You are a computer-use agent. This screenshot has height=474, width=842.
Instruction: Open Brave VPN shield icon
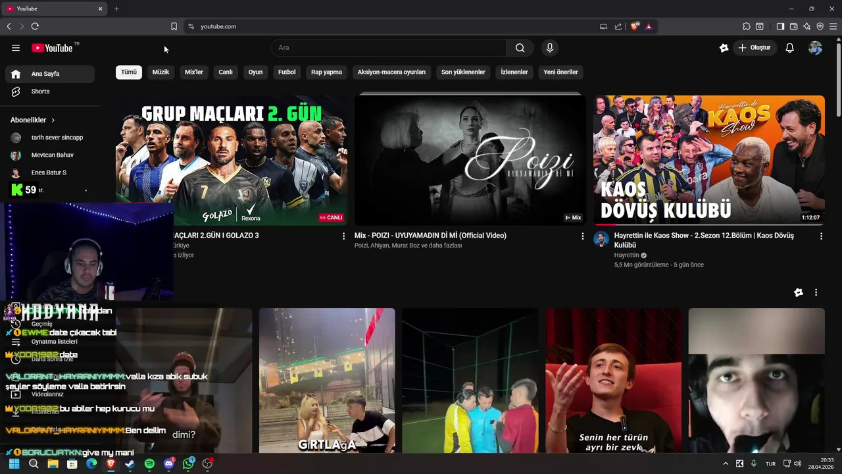point(820,26)
